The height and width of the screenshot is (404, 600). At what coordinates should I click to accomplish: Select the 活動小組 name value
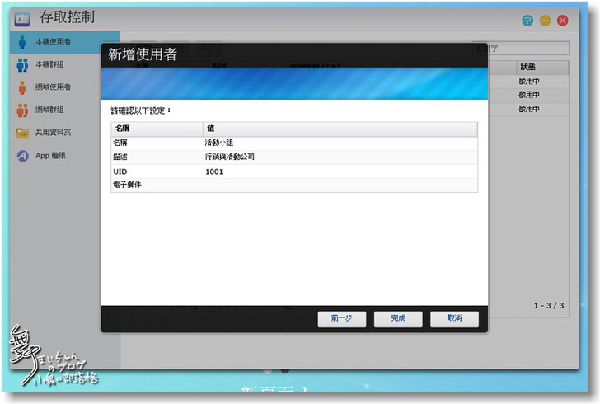coord(219,143)
